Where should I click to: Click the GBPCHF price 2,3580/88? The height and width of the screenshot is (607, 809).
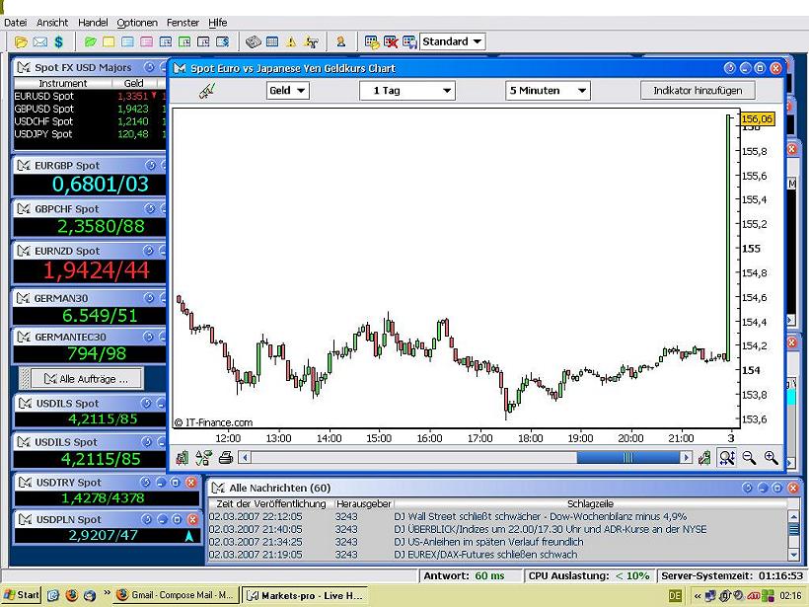pos(101,226)
